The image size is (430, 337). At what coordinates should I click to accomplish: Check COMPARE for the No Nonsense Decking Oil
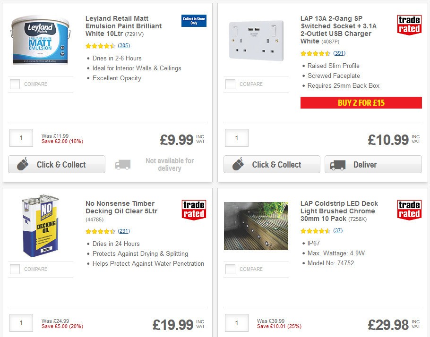pyautogui.click(x=15, y=269)
